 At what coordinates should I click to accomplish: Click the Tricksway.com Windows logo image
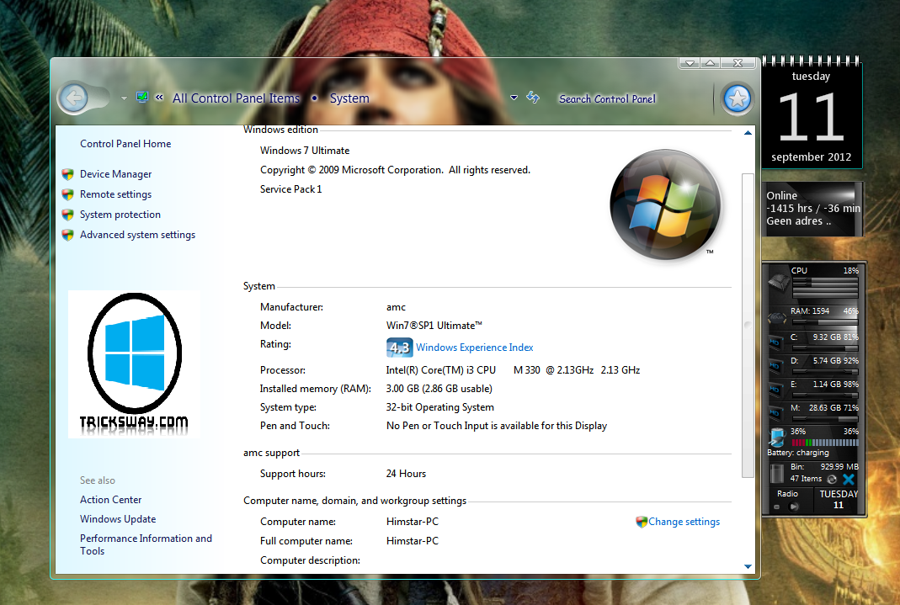click(x=135, y=364)
